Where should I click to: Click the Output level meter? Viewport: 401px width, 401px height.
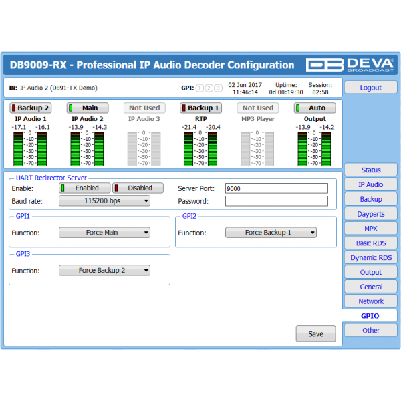314,149
